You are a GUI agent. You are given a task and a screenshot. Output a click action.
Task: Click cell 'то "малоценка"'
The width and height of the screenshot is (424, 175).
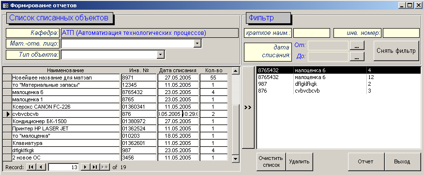(x=66, y=136)
